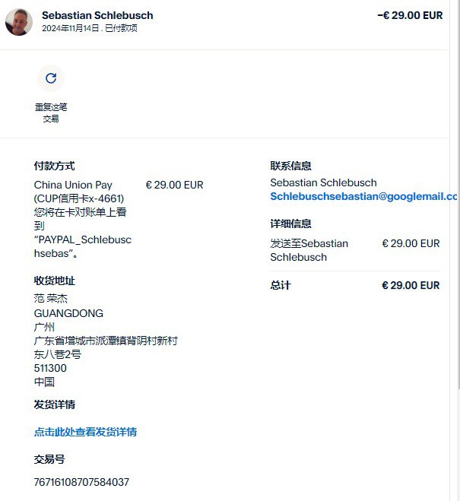Click the Sebastian Schlebusch name in the header
The height and width of the screenshot is (501, 460).
point(97,15)
